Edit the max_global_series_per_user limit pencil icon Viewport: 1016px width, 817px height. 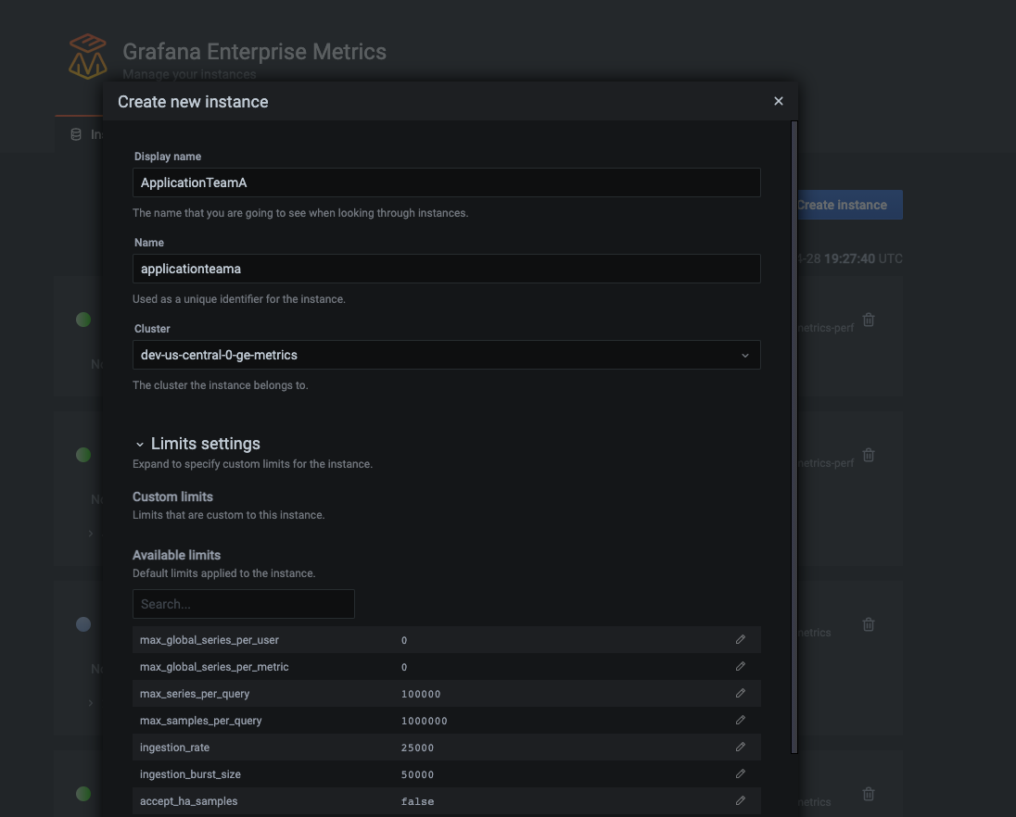pyautogui.click(x=741, y=639)
